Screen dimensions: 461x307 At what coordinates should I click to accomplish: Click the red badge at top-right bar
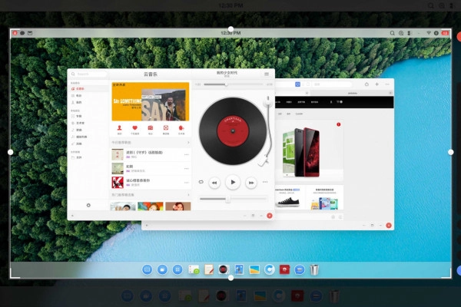click(445, 33)
